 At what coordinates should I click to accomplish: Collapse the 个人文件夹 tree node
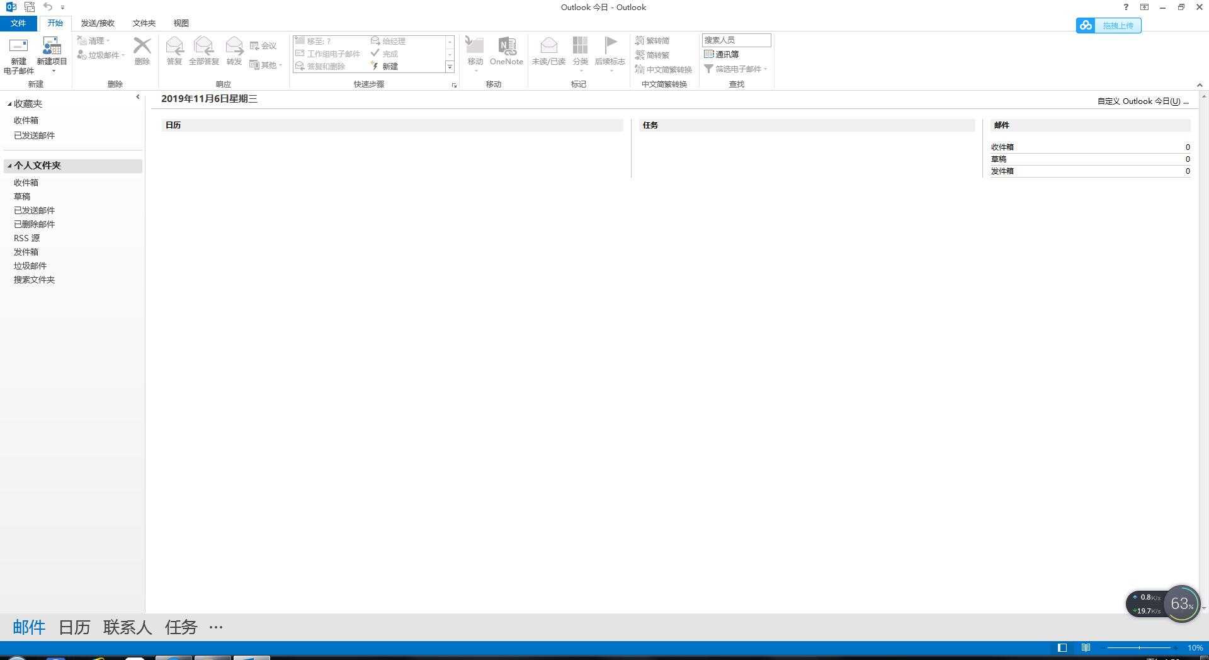[9, 166]
